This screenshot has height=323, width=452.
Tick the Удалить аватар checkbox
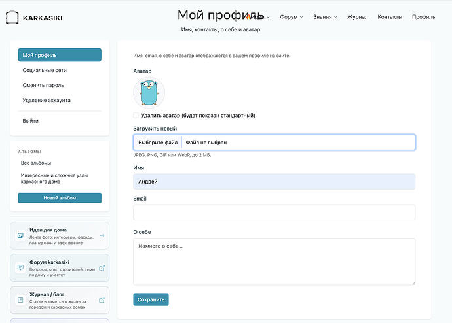[136, 115]
